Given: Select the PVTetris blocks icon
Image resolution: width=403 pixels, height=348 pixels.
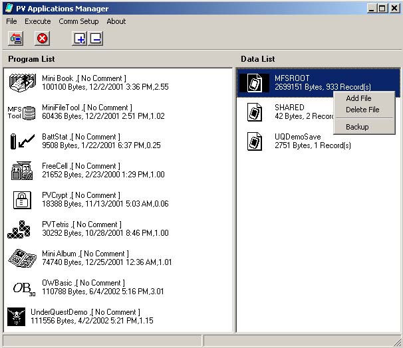Looking at the screenshot, I should pyautogui.click(x=19, y=229).
